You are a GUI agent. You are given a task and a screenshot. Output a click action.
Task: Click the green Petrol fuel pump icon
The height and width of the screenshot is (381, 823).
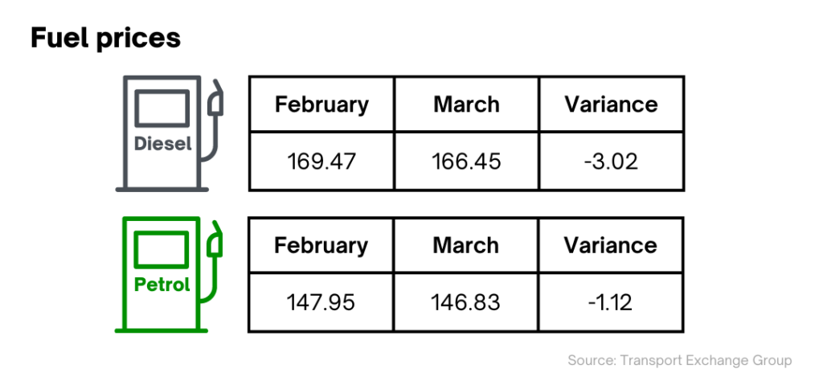169,275
